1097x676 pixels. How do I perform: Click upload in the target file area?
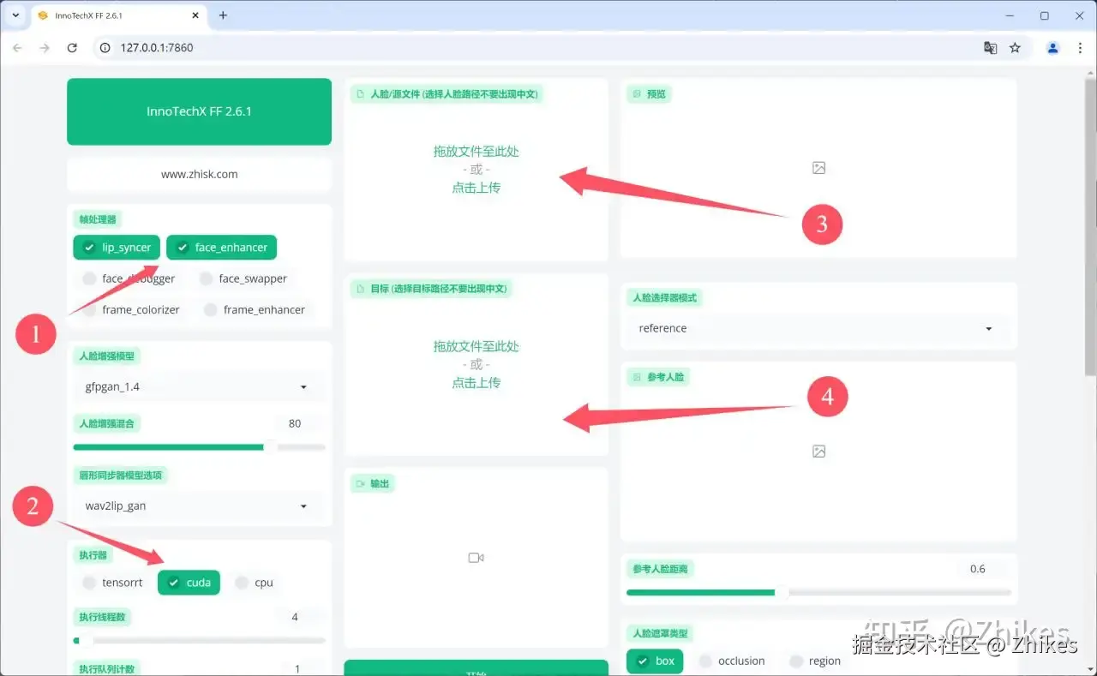pyautogui.click(x=477, y=383)
